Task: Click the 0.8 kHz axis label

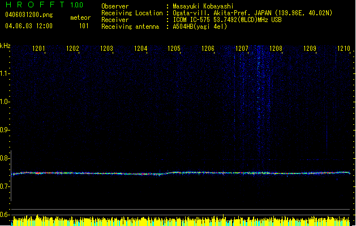Action: click(5, 158)
